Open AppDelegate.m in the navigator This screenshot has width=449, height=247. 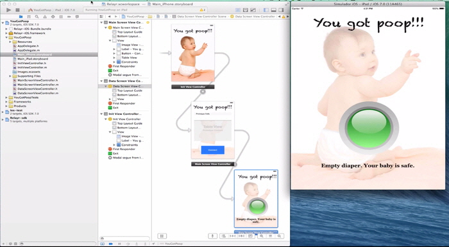coord(28,51)
